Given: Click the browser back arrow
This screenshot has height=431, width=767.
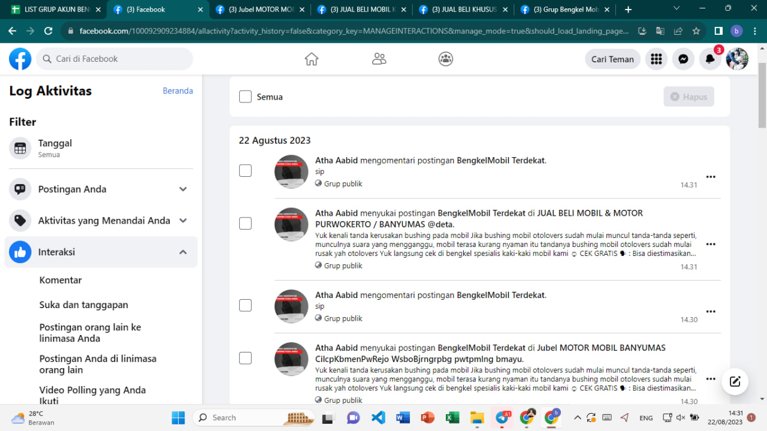Looking at the screenshot, I should click(12, 31).
